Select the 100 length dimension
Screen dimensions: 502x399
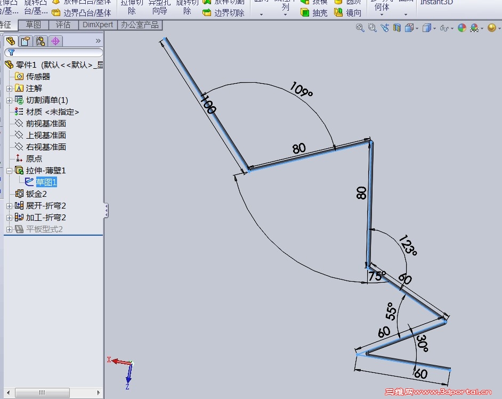point(208,104)
